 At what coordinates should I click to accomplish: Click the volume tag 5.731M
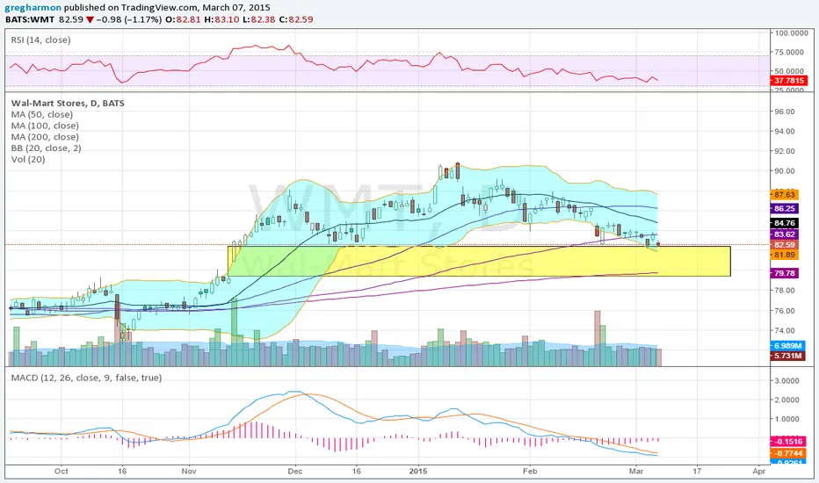(787, 356)
